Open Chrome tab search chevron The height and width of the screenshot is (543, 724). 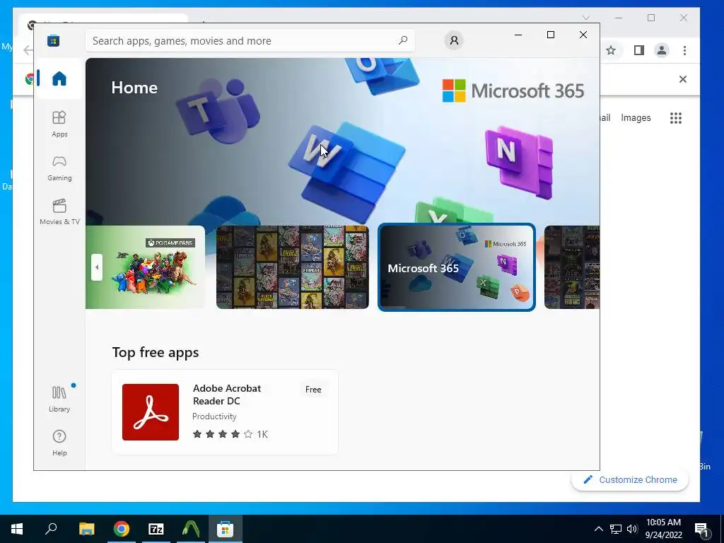[586, 18]
